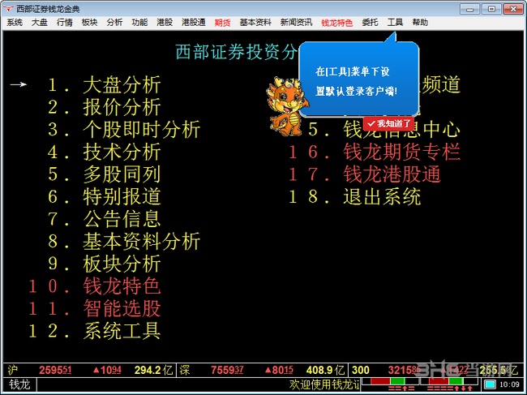Click the 沪 change value 1094

click(x=107, y=370)
